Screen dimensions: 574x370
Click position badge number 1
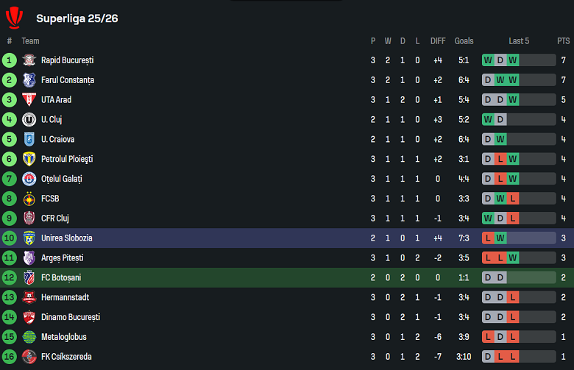coord(10,60)
